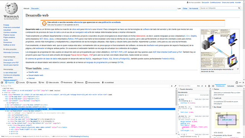Open the Memoria tab
The image size is (245, 138).
79,82
